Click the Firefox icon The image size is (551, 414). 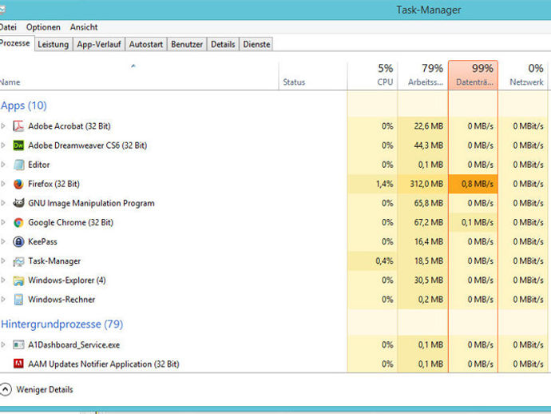18,184
